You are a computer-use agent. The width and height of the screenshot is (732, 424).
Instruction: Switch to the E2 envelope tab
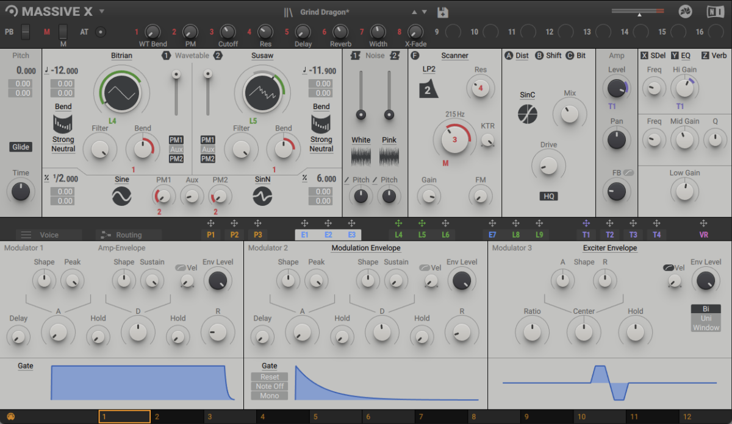click(328, 235)
